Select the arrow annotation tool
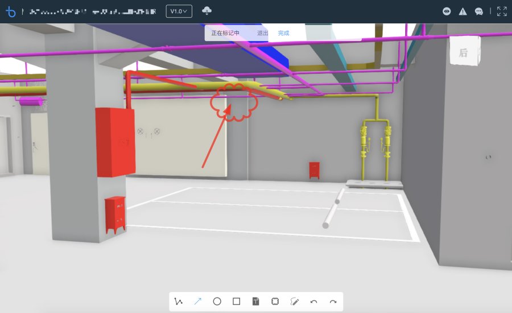The width and height of the screenshot is (512, 313). [x=198, y=302]
